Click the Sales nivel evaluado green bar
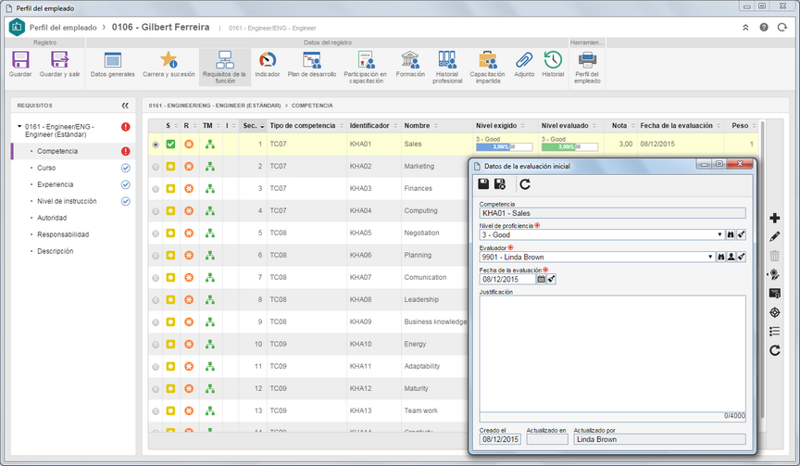800x466 pixels. [x=569, y=147]
